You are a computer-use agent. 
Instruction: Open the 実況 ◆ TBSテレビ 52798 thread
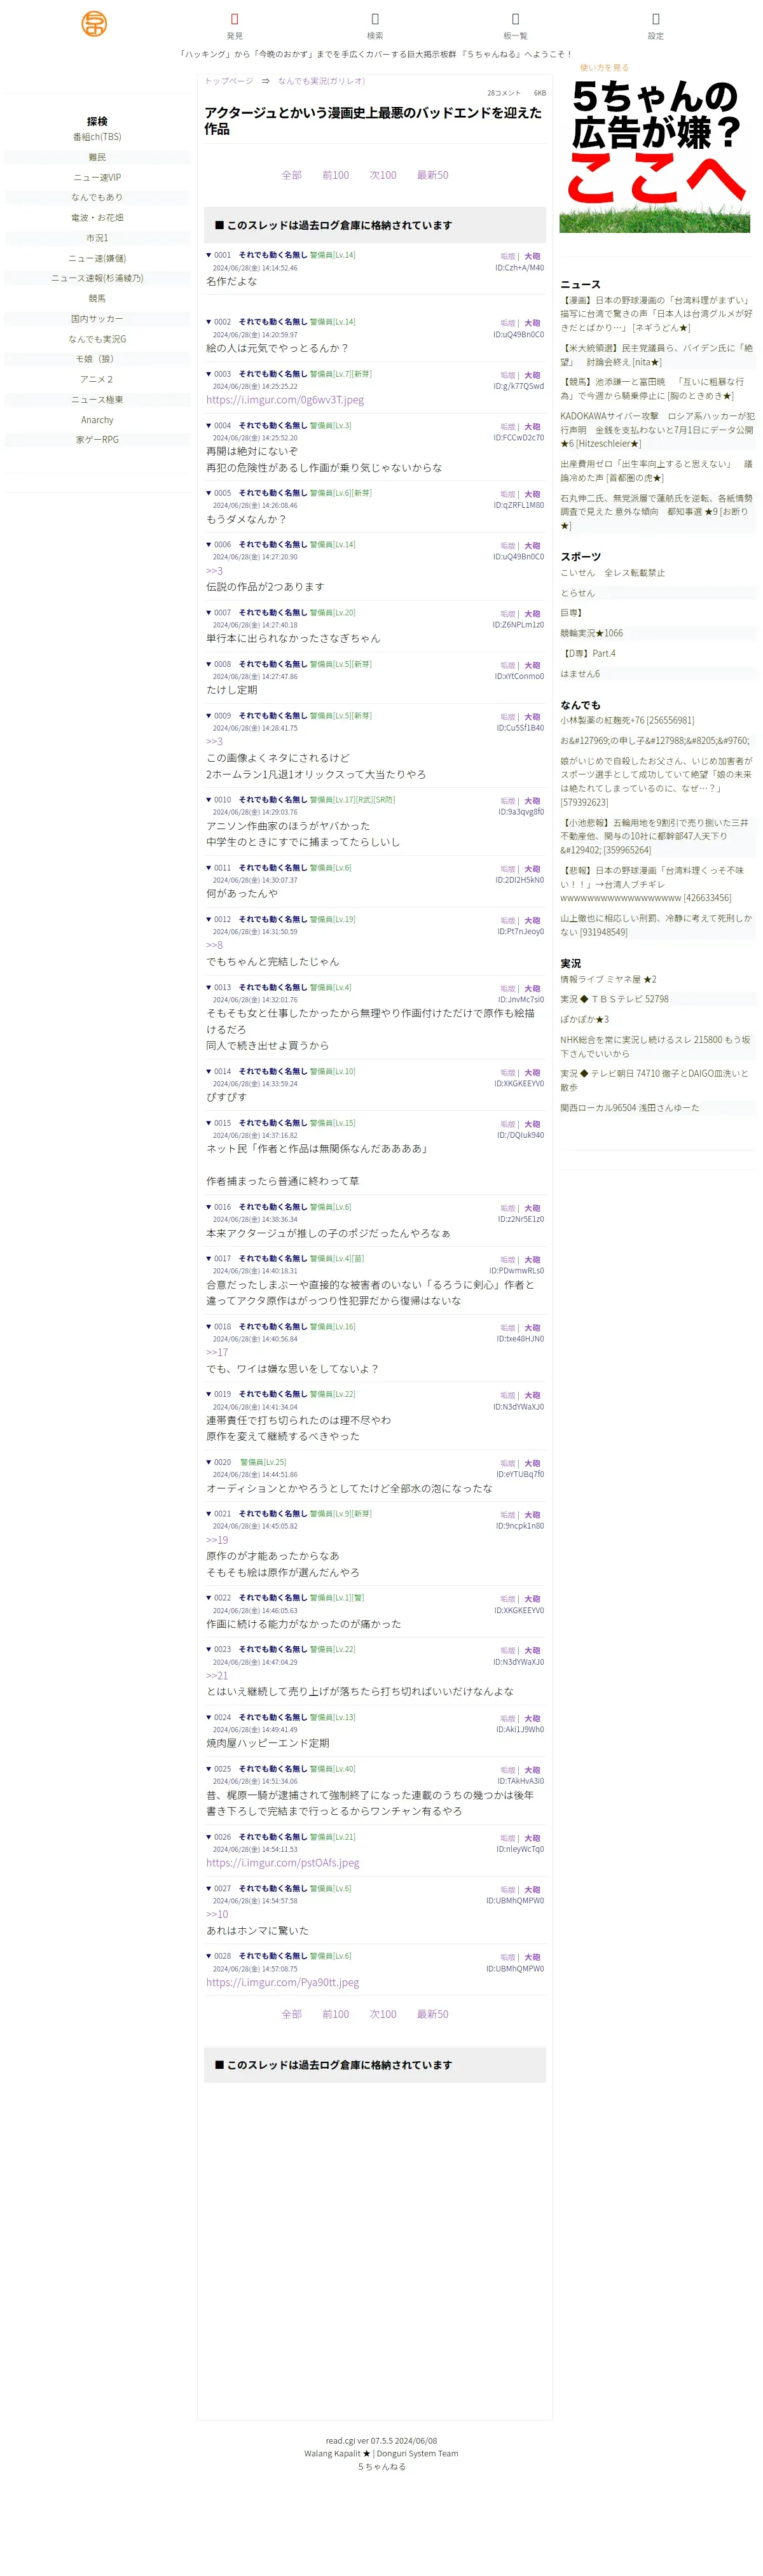point(614,999)
